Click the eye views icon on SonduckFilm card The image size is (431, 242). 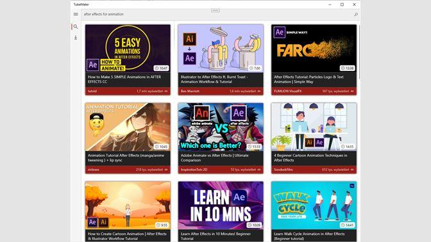352,170
